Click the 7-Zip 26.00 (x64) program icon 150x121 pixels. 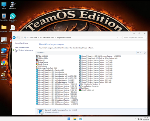click(x=37, y=56)
